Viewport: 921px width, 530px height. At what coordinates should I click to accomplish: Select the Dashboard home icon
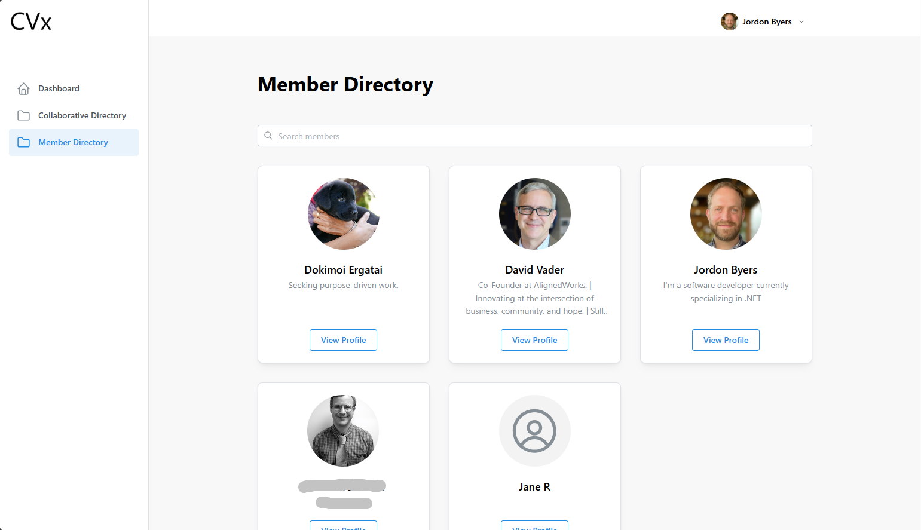point(23,88)
